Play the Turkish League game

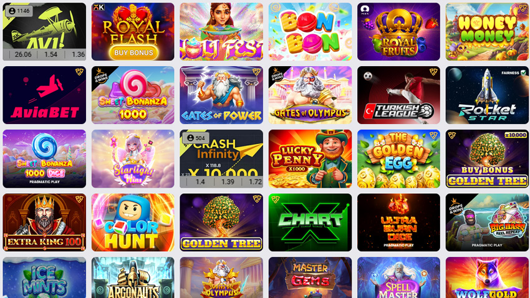coord(398,95)
